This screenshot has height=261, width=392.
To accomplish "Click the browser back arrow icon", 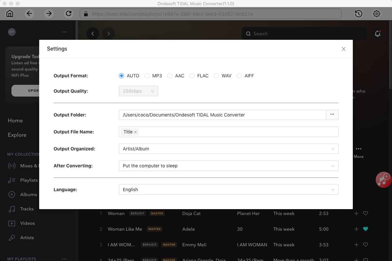I will (x=29, y=14).
